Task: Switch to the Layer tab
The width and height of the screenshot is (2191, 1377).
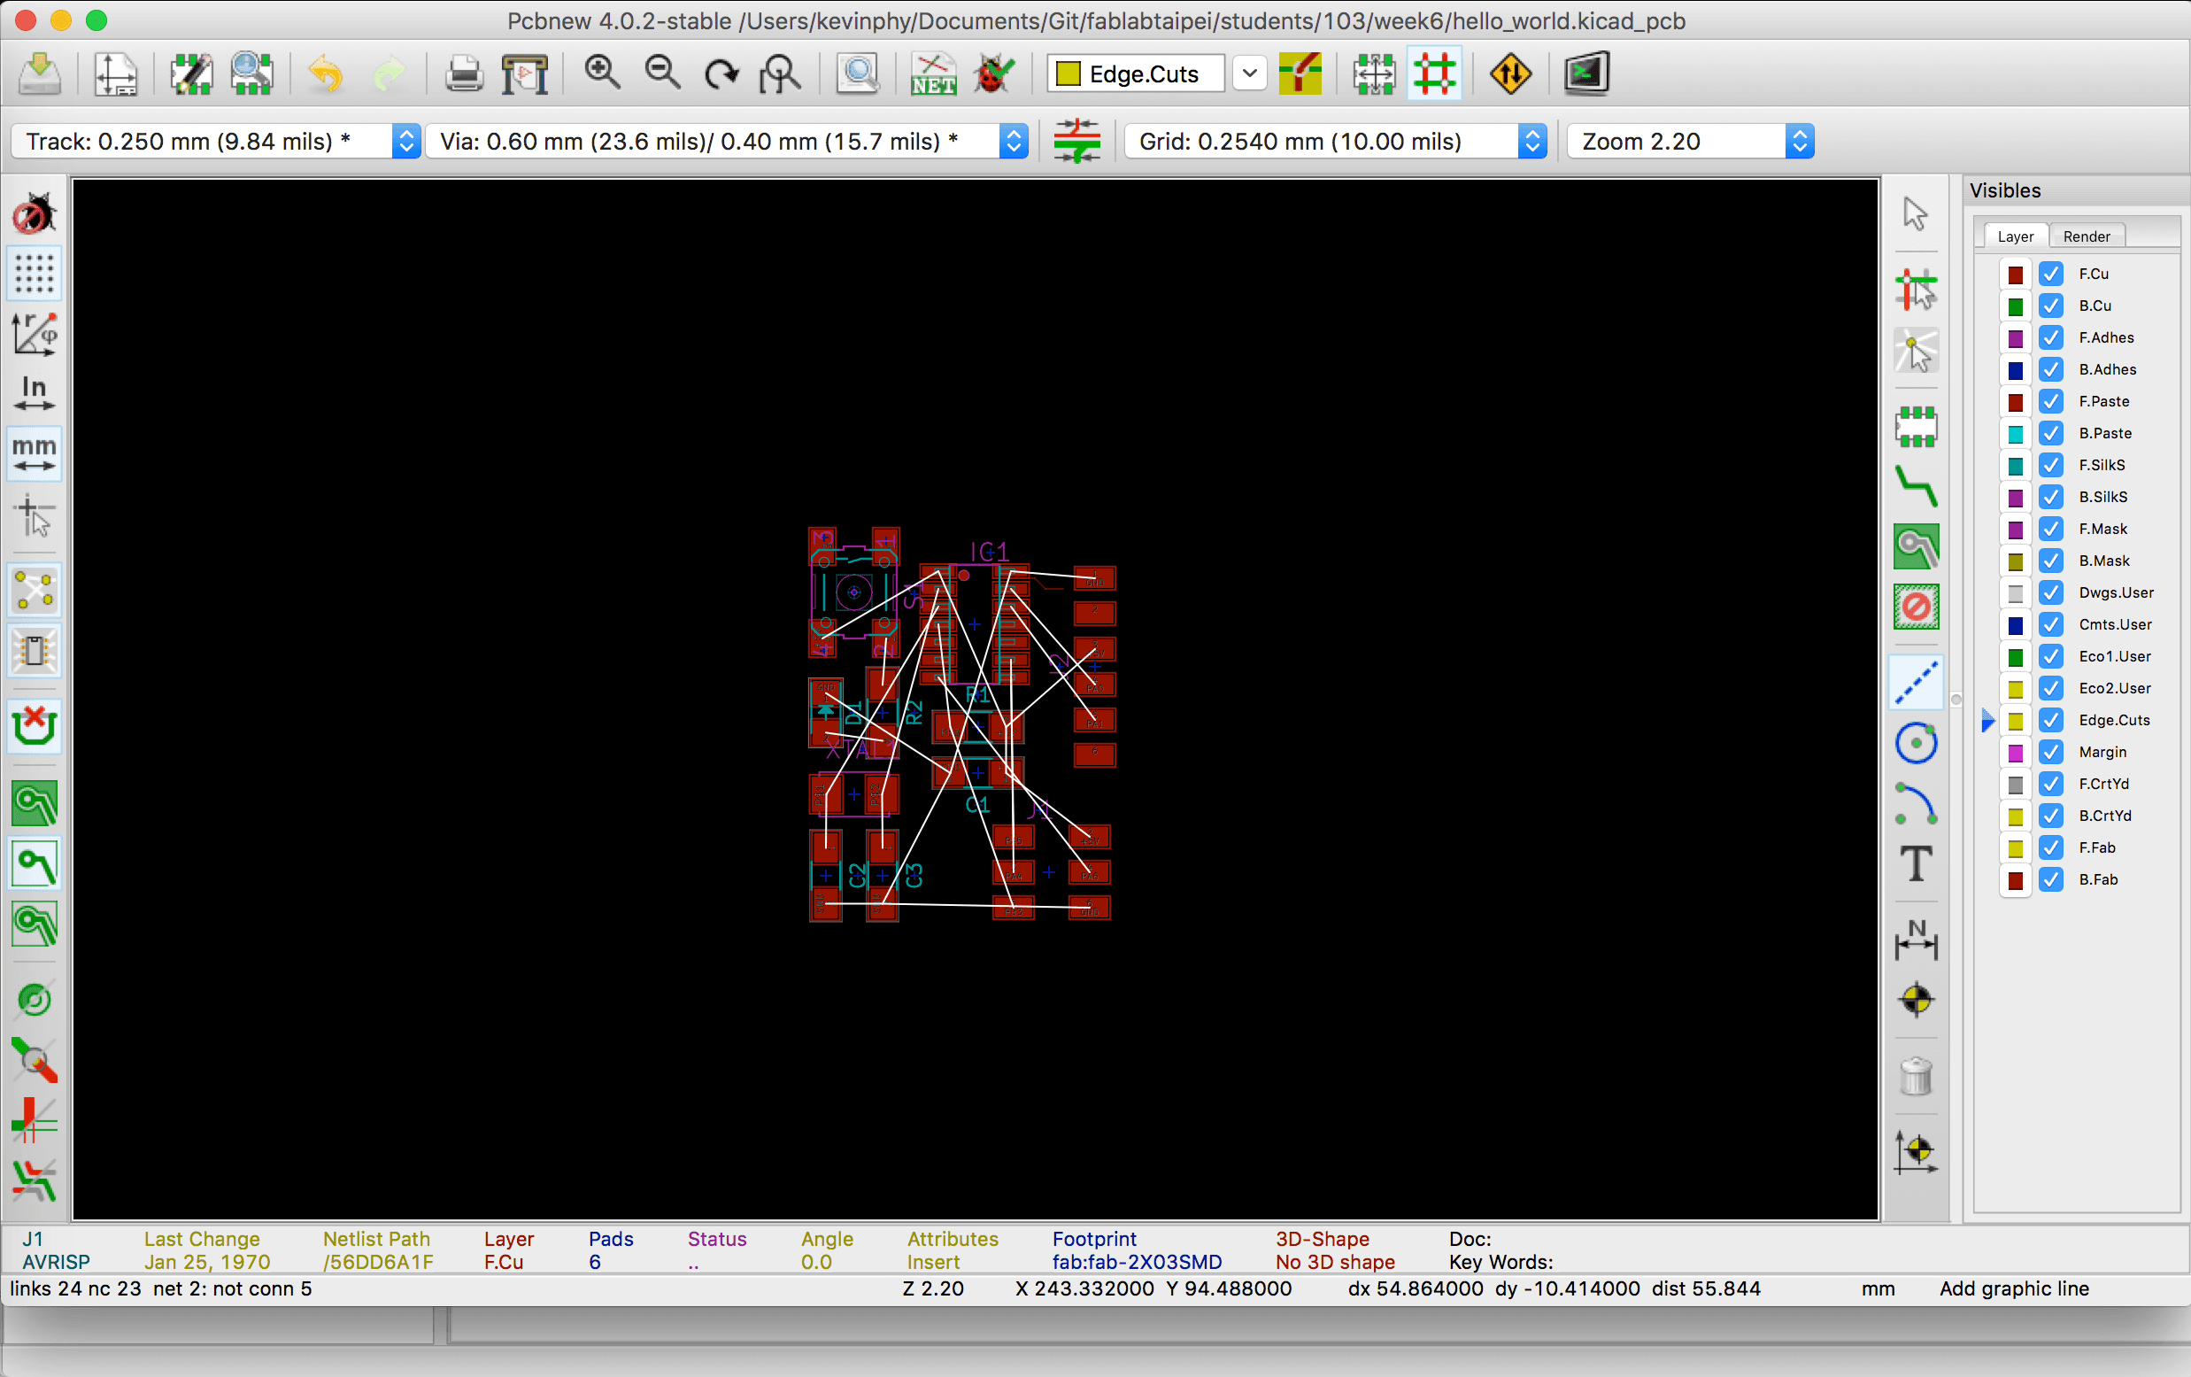Action: tap(2016, 236)
